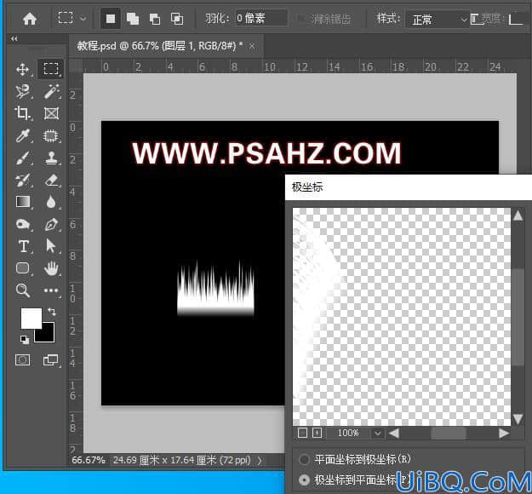Select the Eyedropper tool
This screenshot has width=532, height=494.
pos(22,135)
